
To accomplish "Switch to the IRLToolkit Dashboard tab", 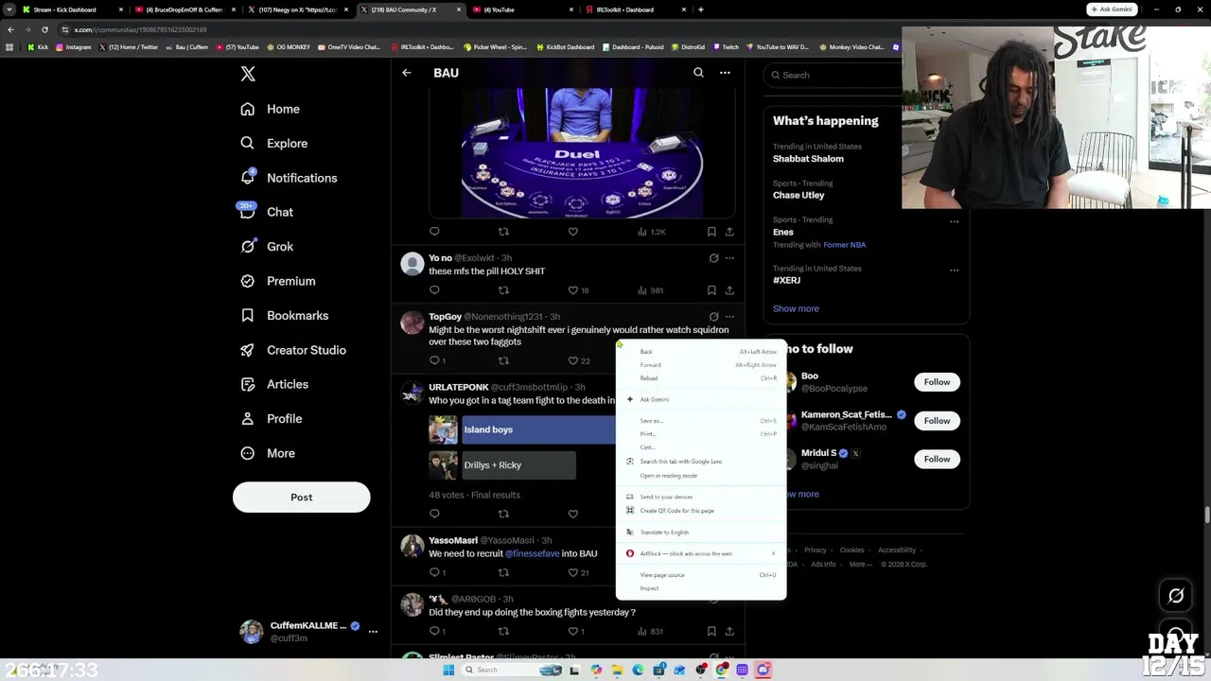I will 639,9.
